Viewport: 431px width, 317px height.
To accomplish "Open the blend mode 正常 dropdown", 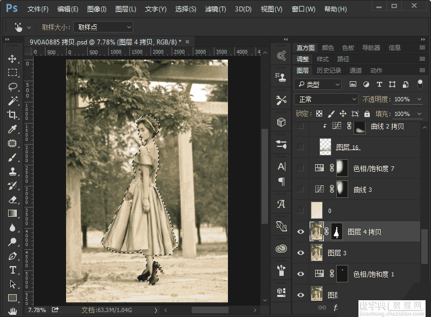I will point(326,99).
